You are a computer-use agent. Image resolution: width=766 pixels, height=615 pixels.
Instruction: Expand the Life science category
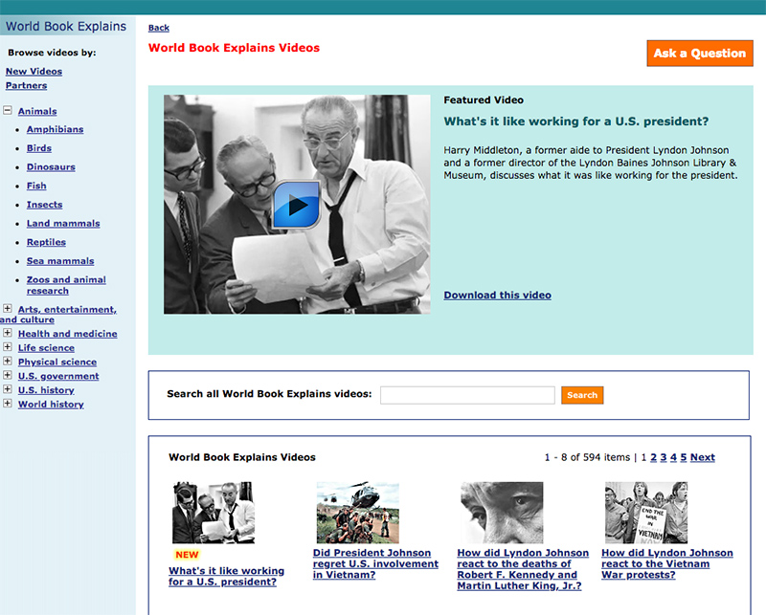coord(8,347)
